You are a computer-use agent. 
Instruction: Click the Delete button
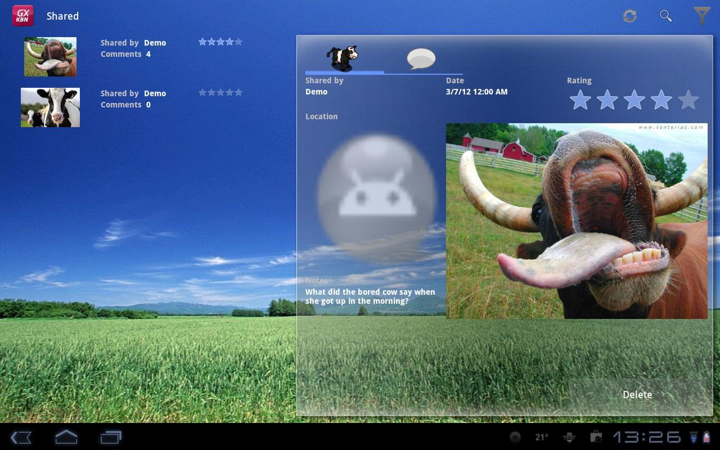[x=637, y=395]
